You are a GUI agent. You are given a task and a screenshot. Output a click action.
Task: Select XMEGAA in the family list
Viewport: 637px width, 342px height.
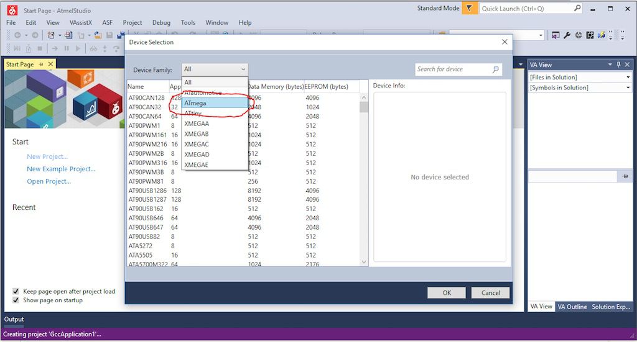click(215, 124)
